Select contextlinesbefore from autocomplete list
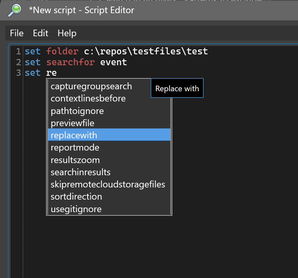298x278 pixels. point(109,98)
